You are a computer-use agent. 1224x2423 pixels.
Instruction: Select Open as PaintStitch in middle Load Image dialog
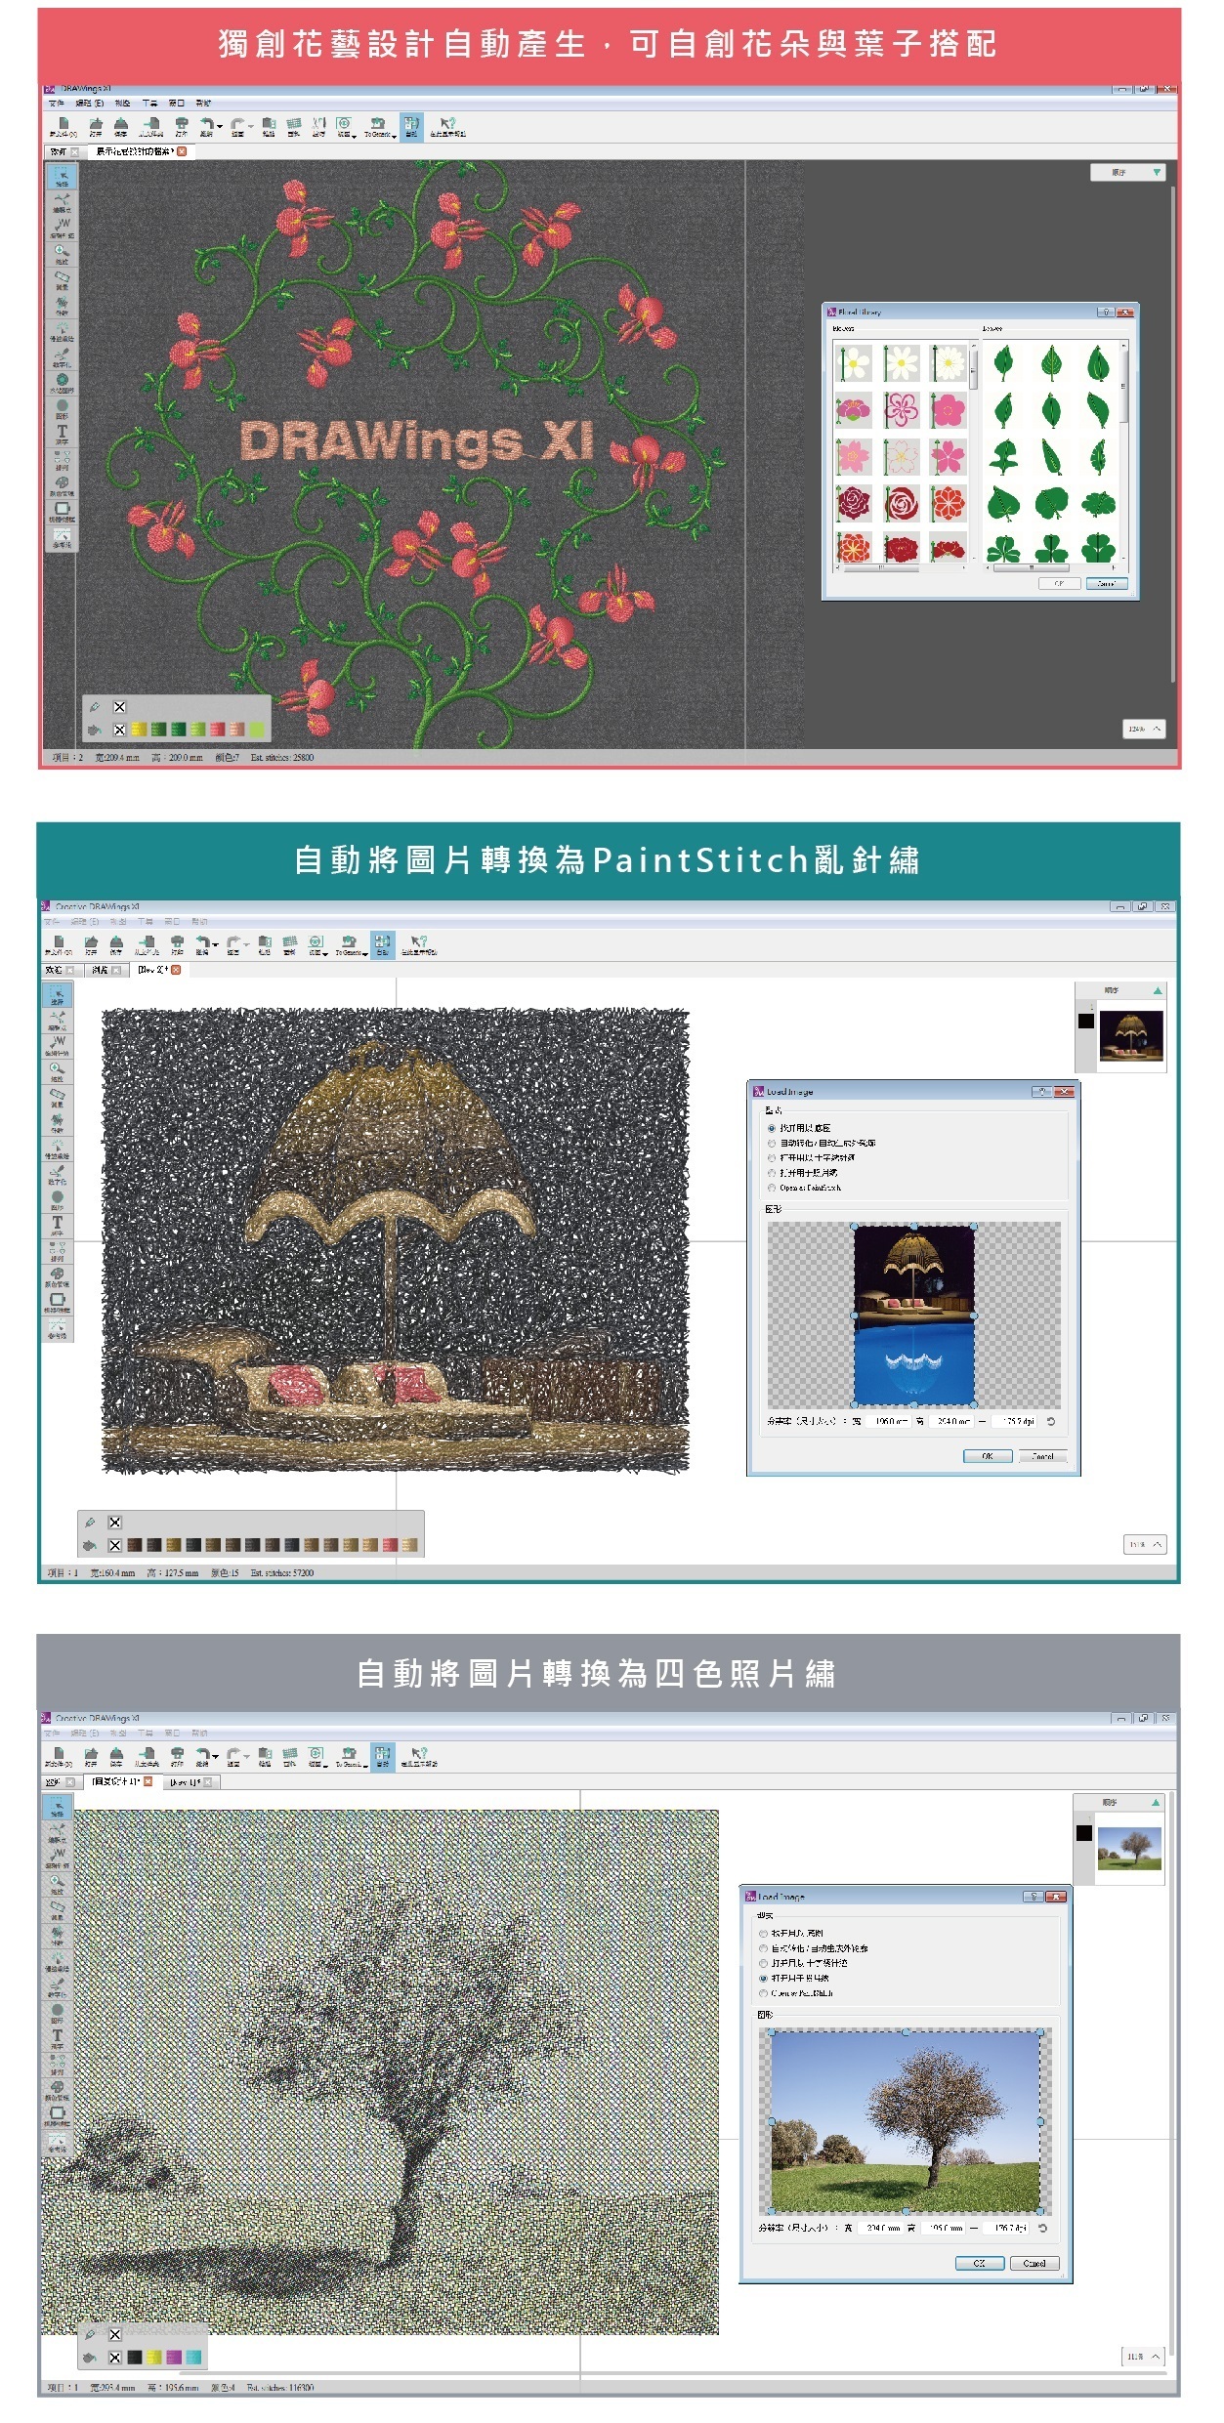pyautogui.click(x=772, y=1188)
